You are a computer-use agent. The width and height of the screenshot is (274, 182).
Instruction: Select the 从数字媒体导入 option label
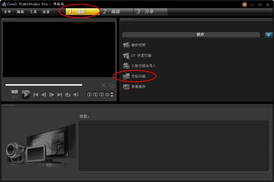click(x=144, y=66)
